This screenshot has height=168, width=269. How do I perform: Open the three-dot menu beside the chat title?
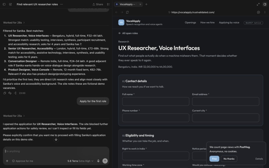coord(61,4)
